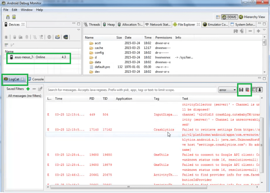Take a Screen Capture with camera icon
270x193 pixels.
click(57, 37)
